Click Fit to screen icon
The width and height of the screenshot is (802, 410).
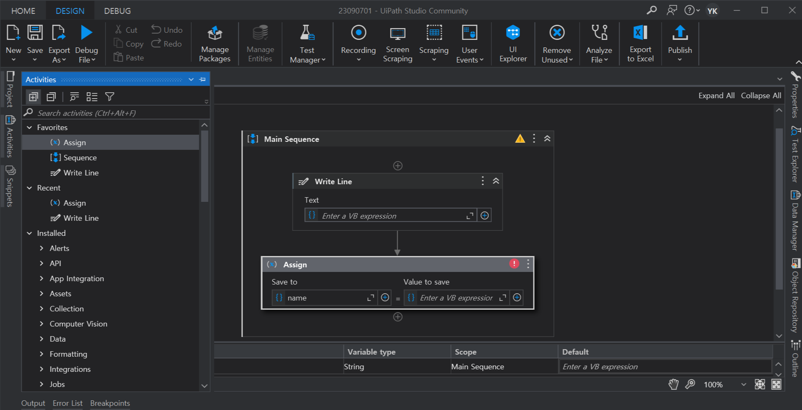point(760,384)
